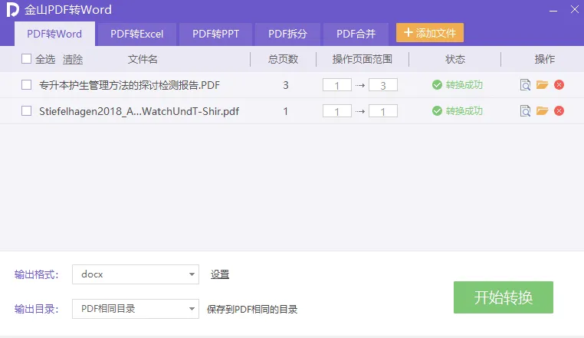Minimize the 金山PDF转Word window
The height and width of the screenshot is (338, 584).
[x=553, y=10]
